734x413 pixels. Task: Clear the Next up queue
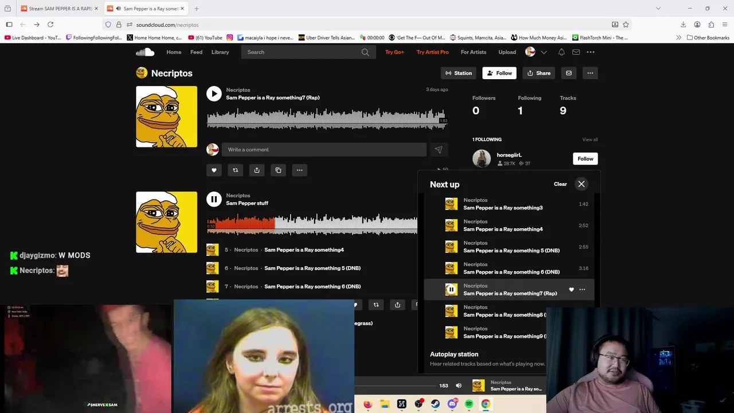tap(560, 184)
